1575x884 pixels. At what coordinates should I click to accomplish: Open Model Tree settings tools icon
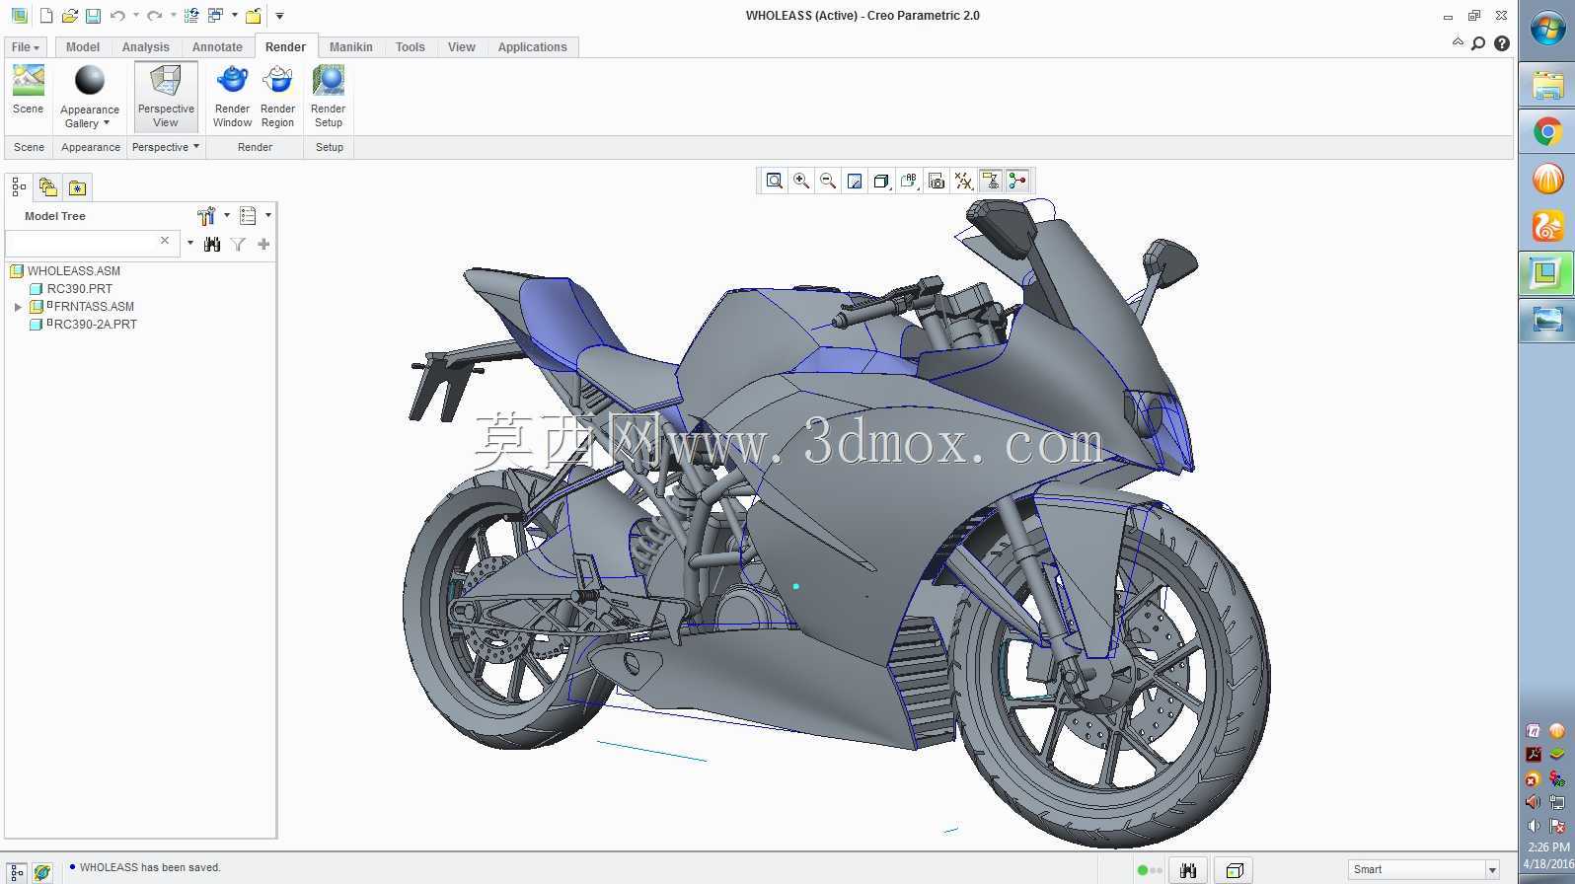(205, 216)
